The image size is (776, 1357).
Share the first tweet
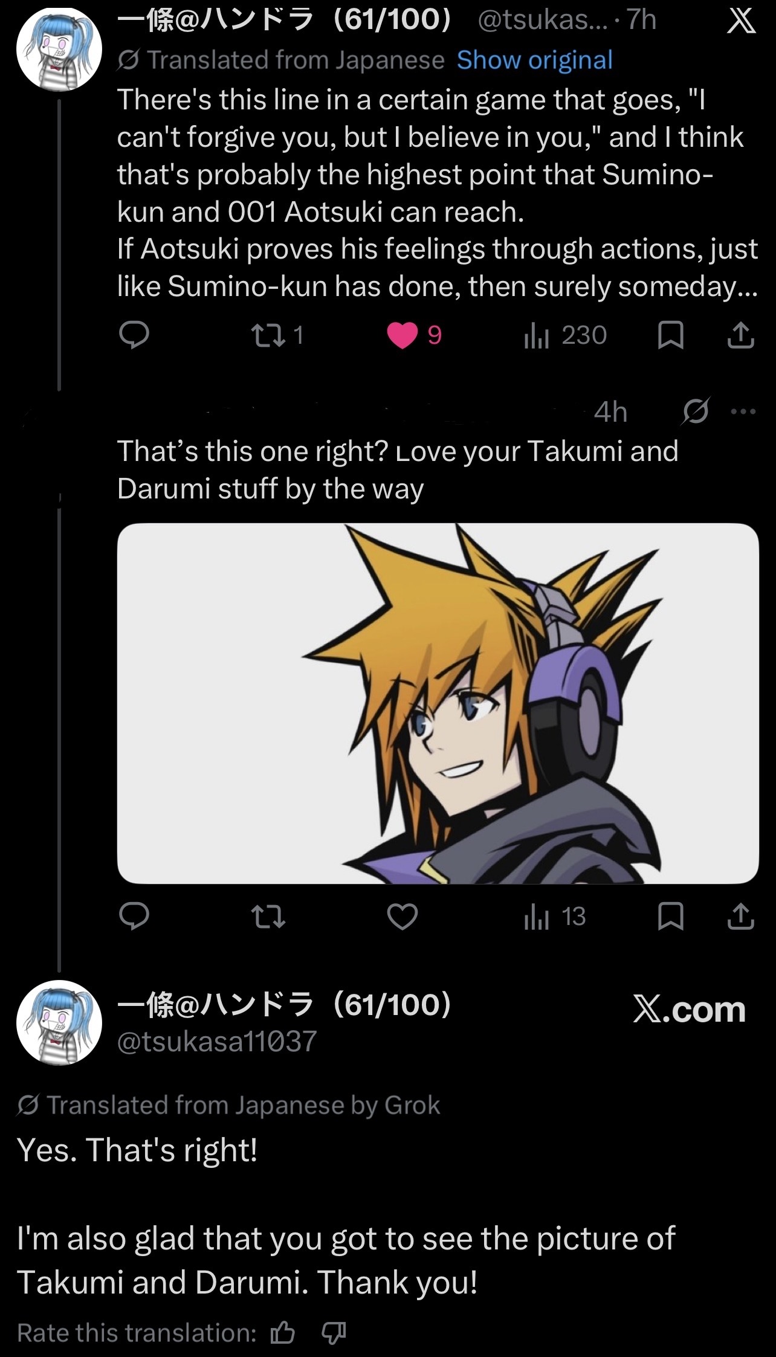point(741,335)
